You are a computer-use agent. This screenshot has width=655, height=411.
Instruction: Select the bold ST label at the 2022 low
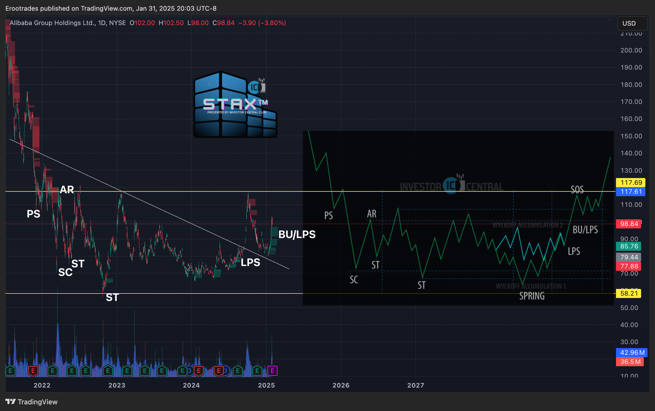(x=112, y=297)
